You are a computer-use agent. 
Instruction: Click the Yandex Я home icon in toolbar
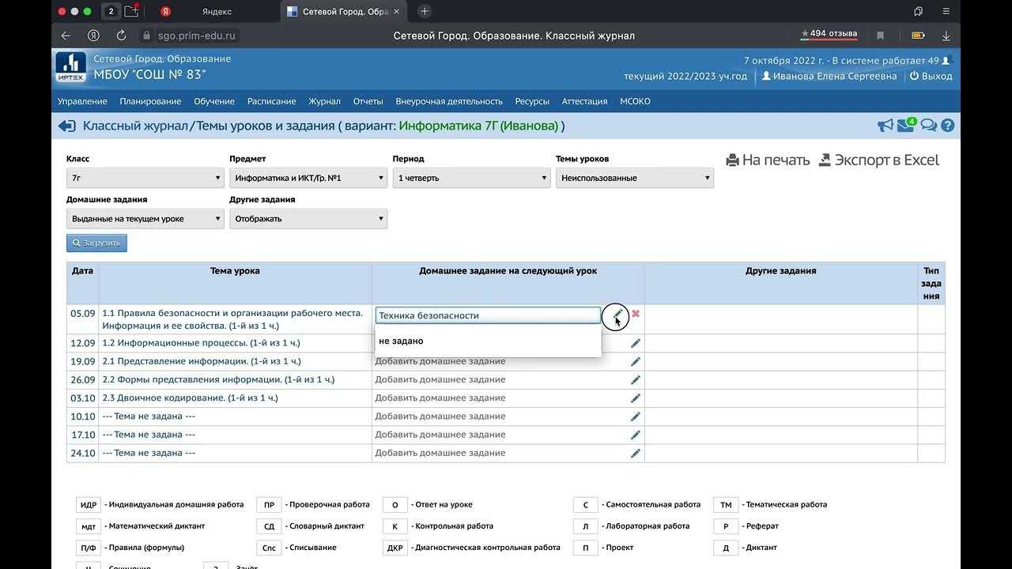[93, 36]
